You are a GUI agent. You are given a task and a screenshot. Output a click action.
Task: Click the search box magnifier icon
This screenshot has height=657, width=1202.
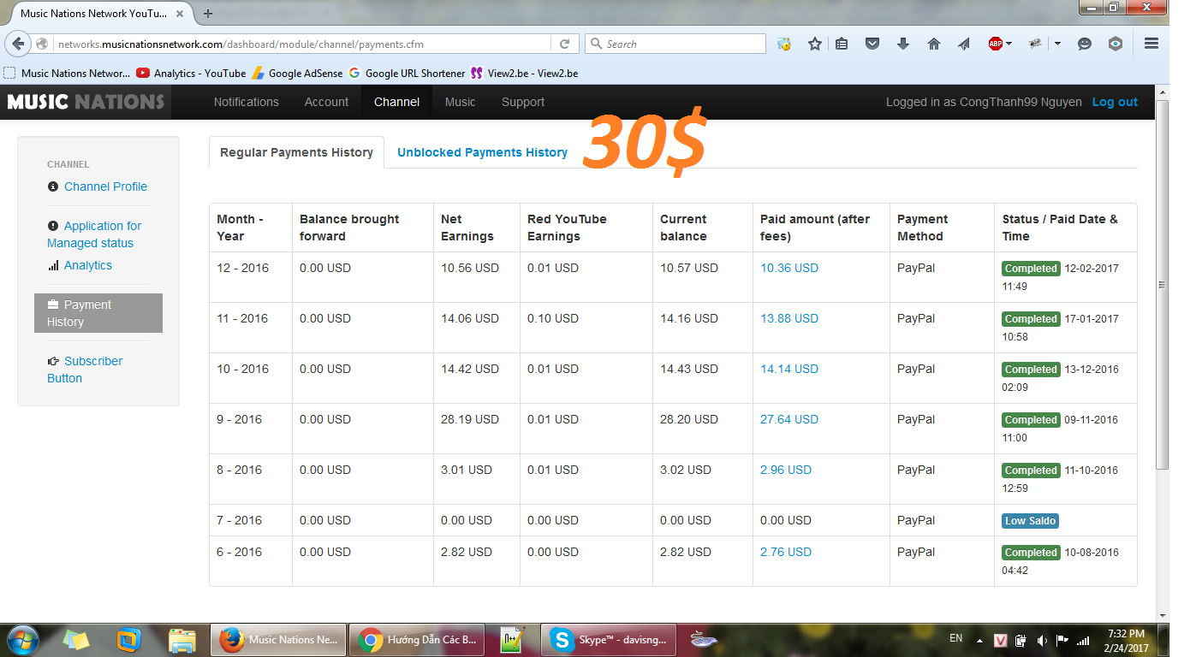tap(596, 44)
